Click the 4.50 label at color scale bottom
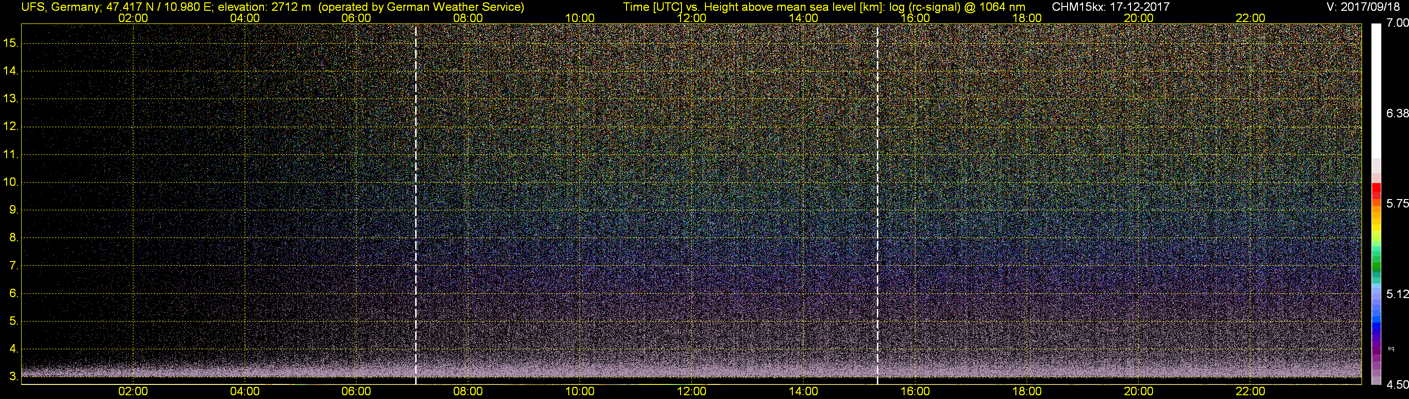Image resolution: width=1409 pixels, height=399 pixels. [x=1398, y=385]
